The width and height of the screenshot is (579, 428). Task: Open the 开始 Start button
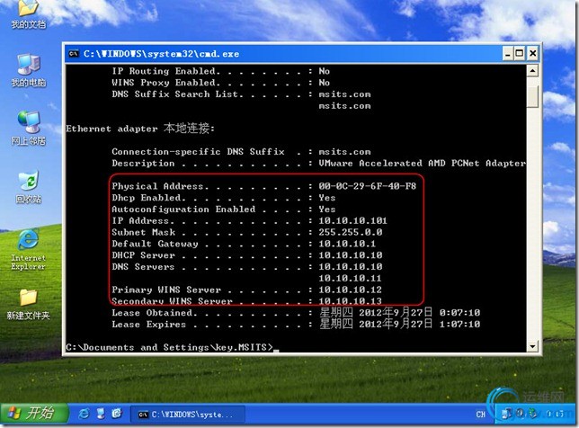34,414
